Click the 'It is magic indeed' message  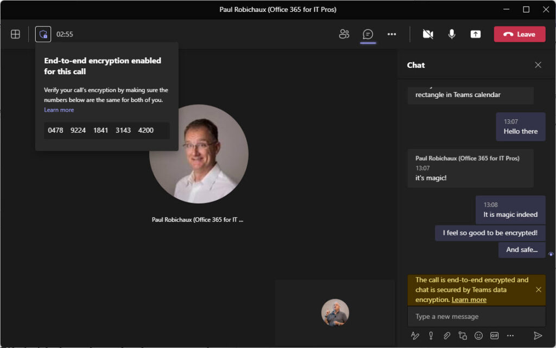[510, 210]
